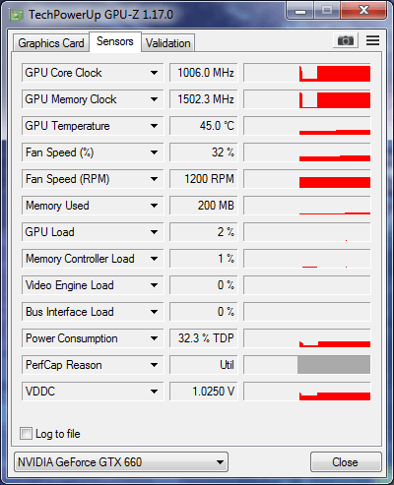Screen dimensions: 394x485
Task: Take a screenshot with the camera icon
Action: (346, 40)
